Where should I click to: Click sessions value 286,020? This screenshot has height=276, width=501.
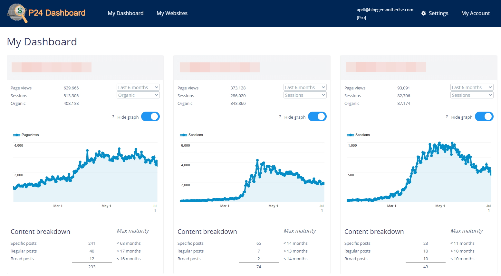pyautogui.click(x=238, y=96)
